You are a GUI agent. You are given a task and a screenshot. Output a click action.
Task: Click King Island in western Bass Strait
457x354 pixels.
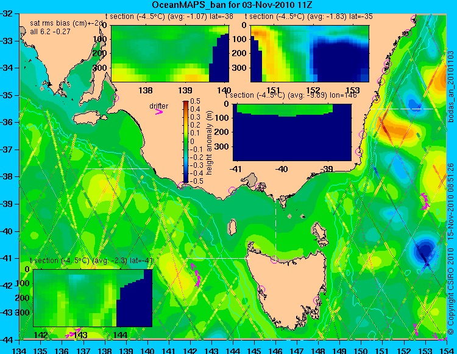[x=232, y=228]
